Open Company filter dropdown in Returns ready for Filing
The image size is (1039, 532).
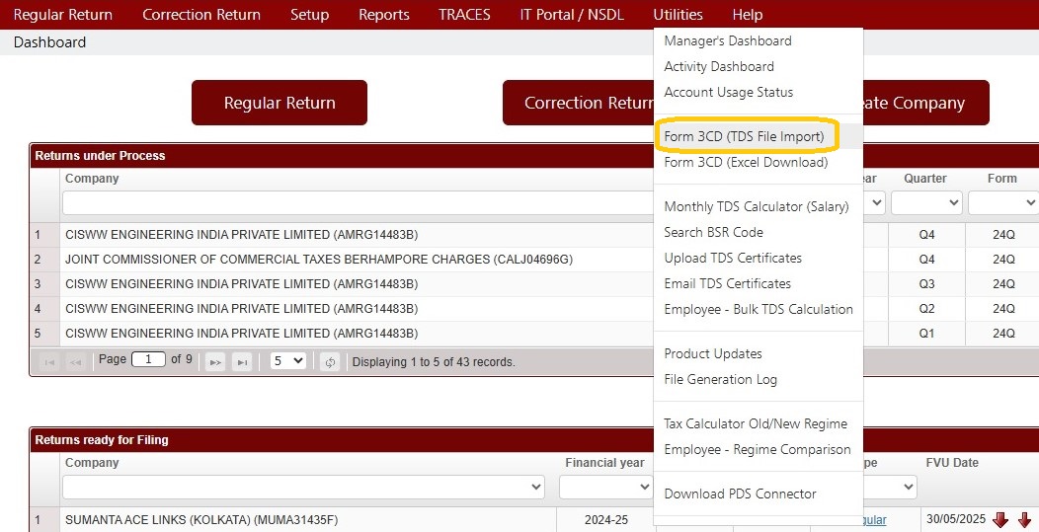[303, 487]
